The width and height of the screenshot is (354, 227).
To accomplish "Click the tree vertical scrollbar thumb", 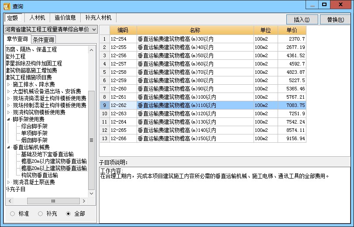I will pyautogui.click(x=91, y=140).
